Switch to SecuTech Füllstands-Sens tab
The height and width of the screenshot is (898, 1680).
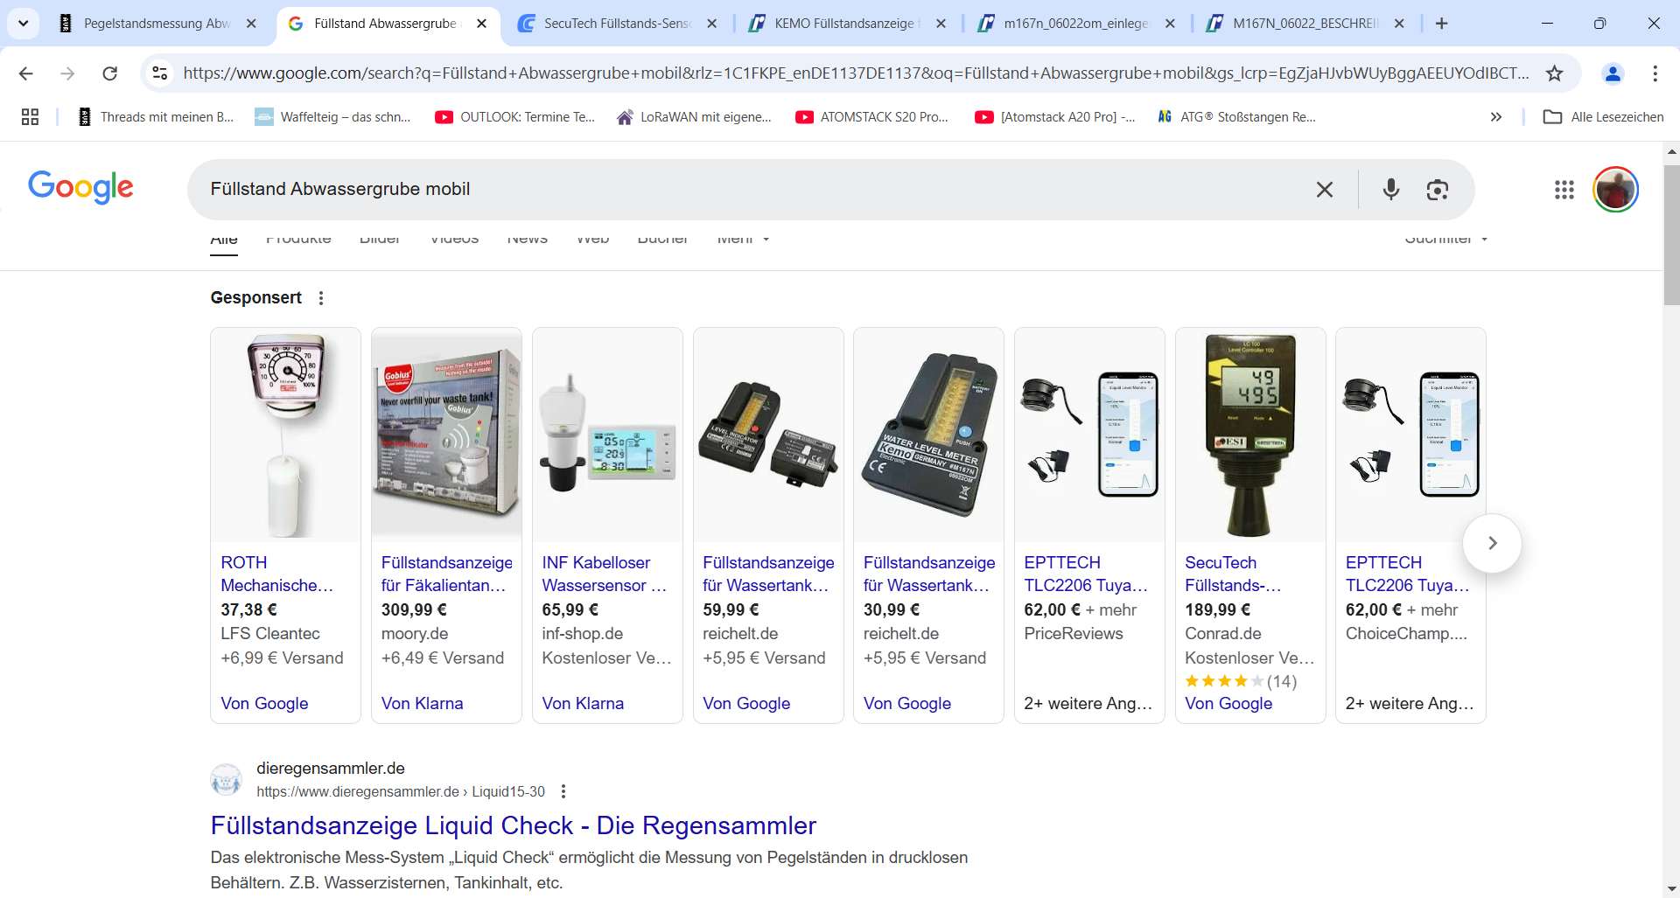coord(618,24)
